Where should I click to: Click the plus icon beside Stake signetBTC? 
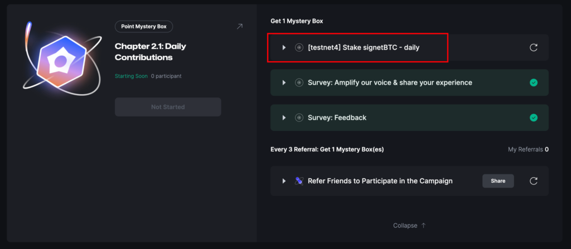299,47
